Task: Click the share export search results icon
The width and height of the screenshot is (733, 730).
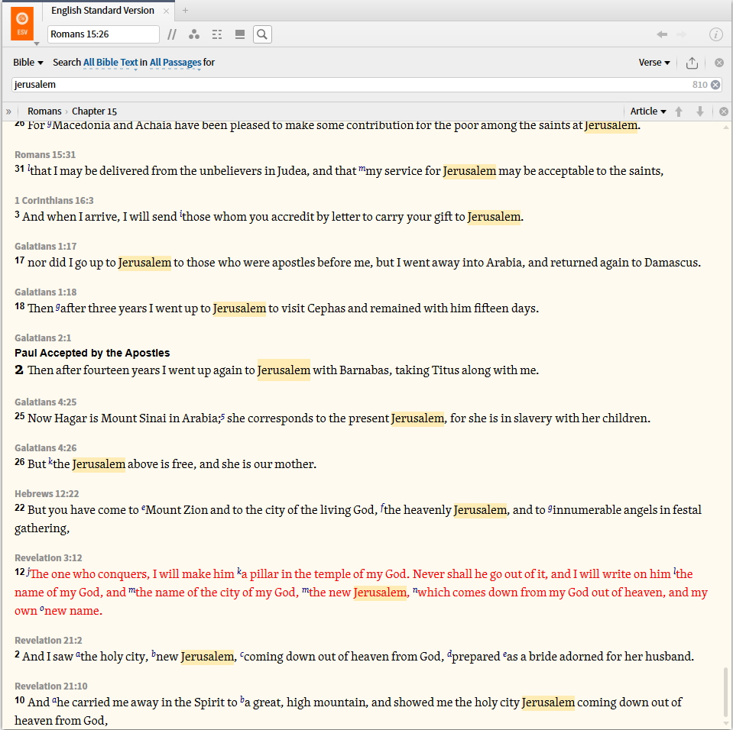Action: [692, 63]
